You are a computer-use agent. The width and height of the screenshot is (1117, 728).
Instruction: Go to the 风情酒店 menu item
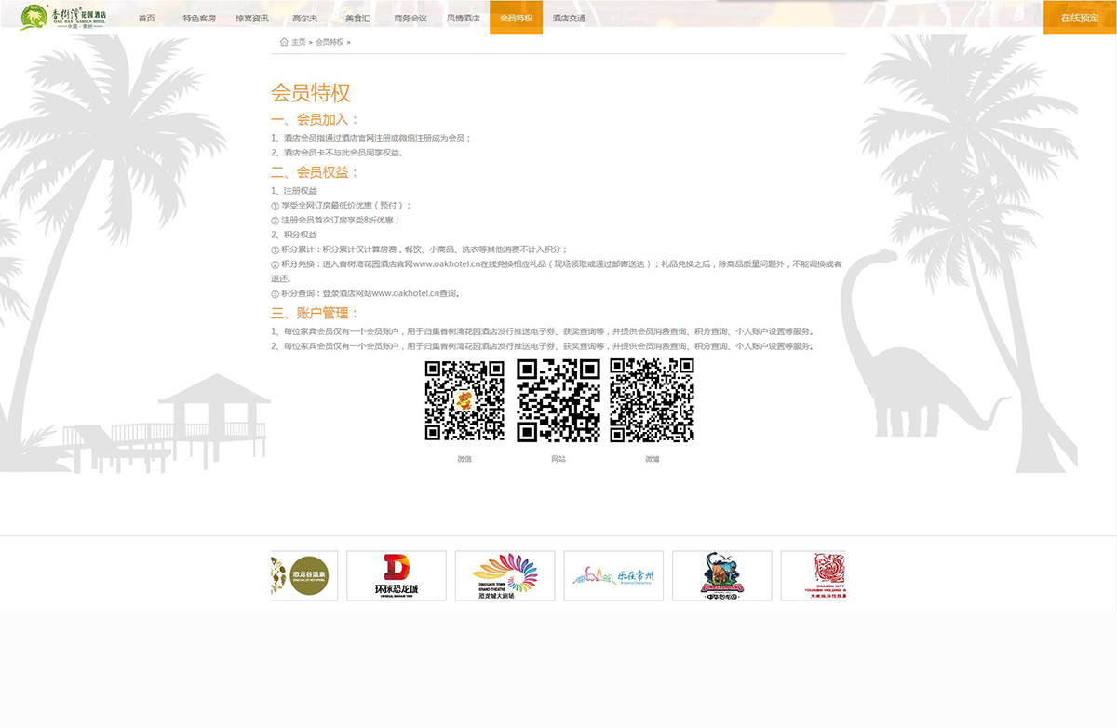[x=464, y=18]
